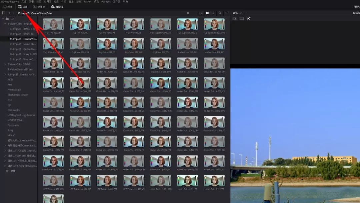Toggle the image wipe viewer icon
Image resolution: width=360 pixels, height=203 pixels.
(235, 18)
